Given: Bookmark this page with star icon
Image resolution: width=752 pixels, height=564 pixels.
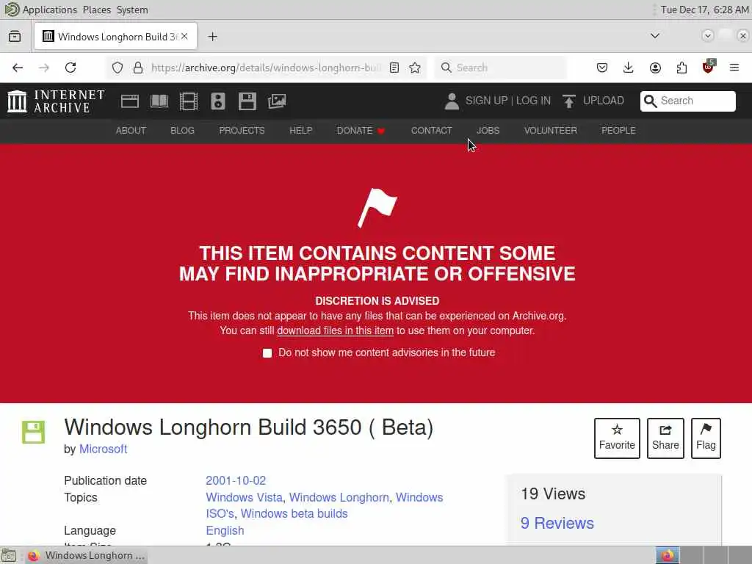Looking at the screenshot, I should coord(415,68).
